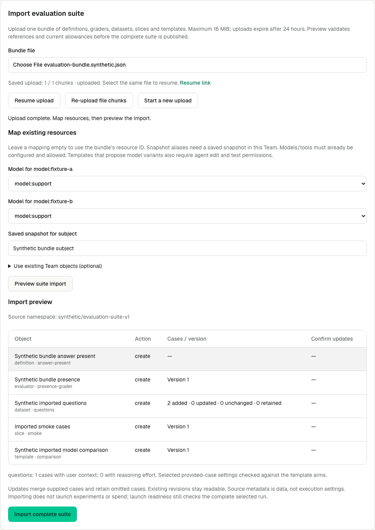Open the Resume link
375x530 pixels.
195,83
